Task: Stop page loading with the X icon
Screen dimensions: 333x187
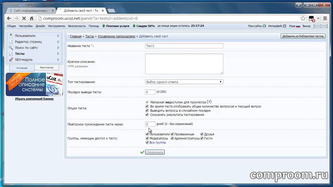Action: pos(24,18)
